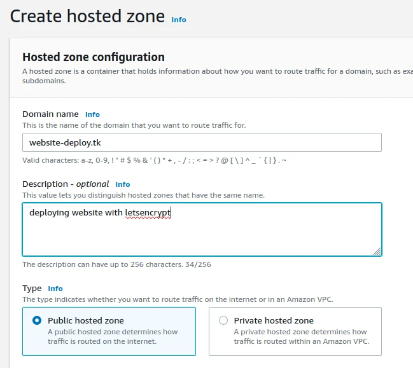Screen dimensions: 413x368
Task: Select the Public hosted zone radio button
Action: (37, 321)
